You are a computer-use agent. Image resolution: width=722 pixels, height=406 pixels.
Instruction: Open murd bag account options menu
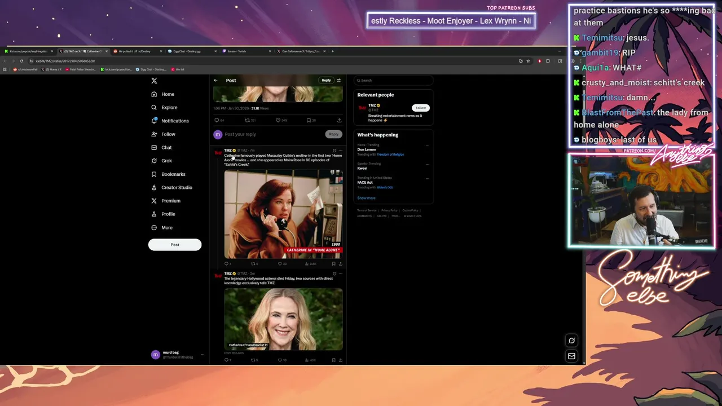coord(202,355)
